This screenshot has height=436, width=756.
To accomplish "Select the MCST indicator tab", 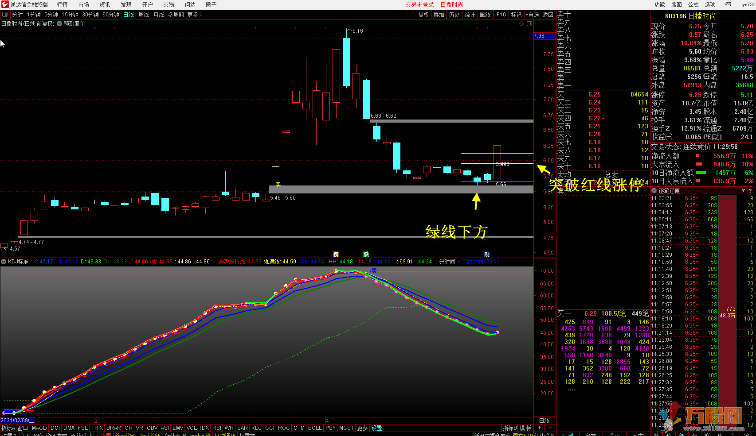I will (x=346, y=428).
